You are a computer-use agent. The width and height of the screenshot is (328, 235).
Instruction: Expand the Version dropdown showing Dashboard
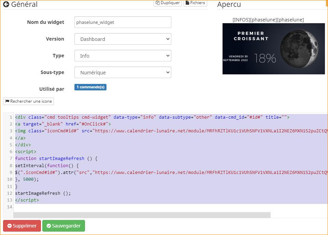click(x=123, y=39)
